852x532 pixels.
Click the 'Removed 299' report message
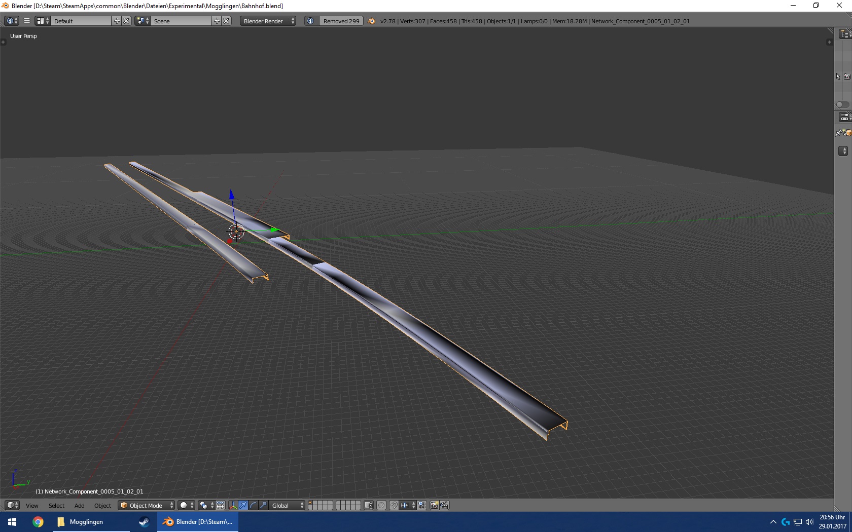coord(341,21)
